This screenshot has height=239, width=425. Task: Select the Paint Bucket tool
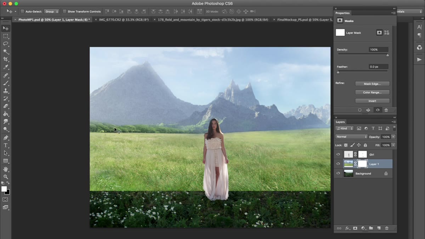6,114
